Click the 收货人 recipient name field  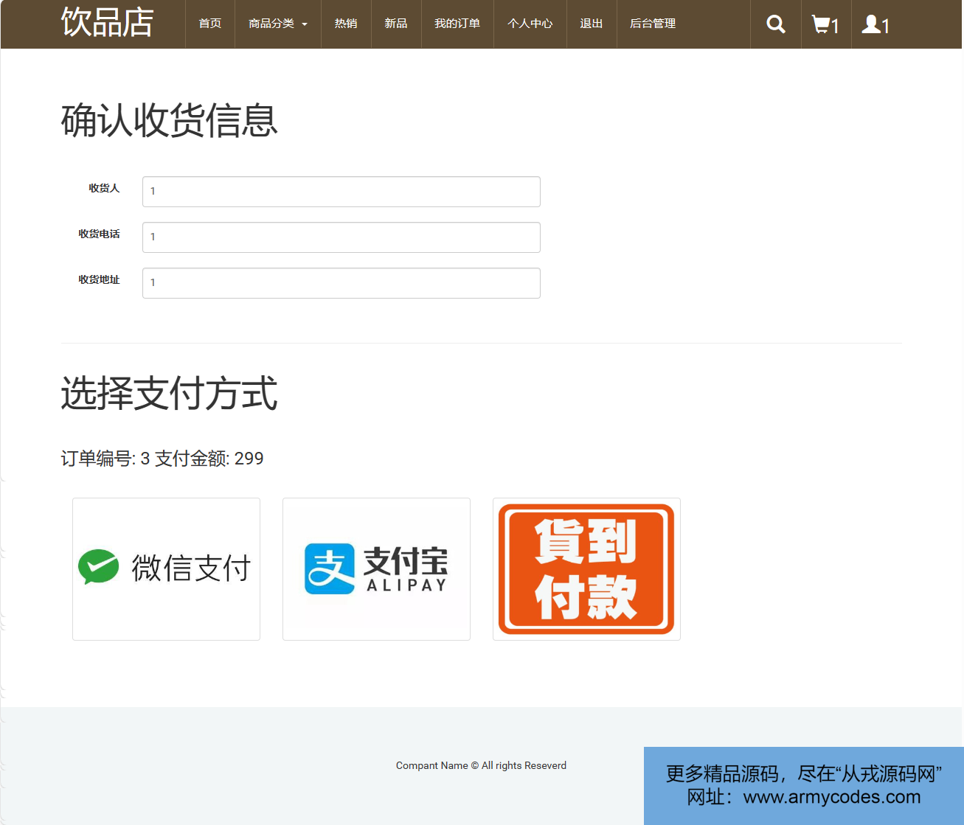341,192
